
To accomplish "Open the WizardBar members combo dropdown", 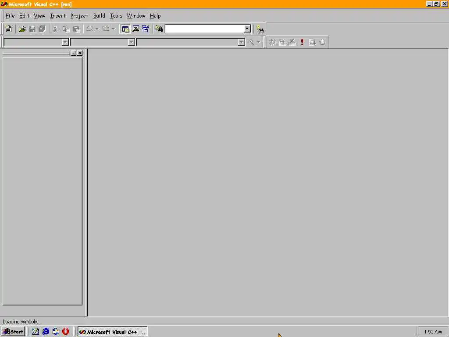I will (x=242, y=43).
